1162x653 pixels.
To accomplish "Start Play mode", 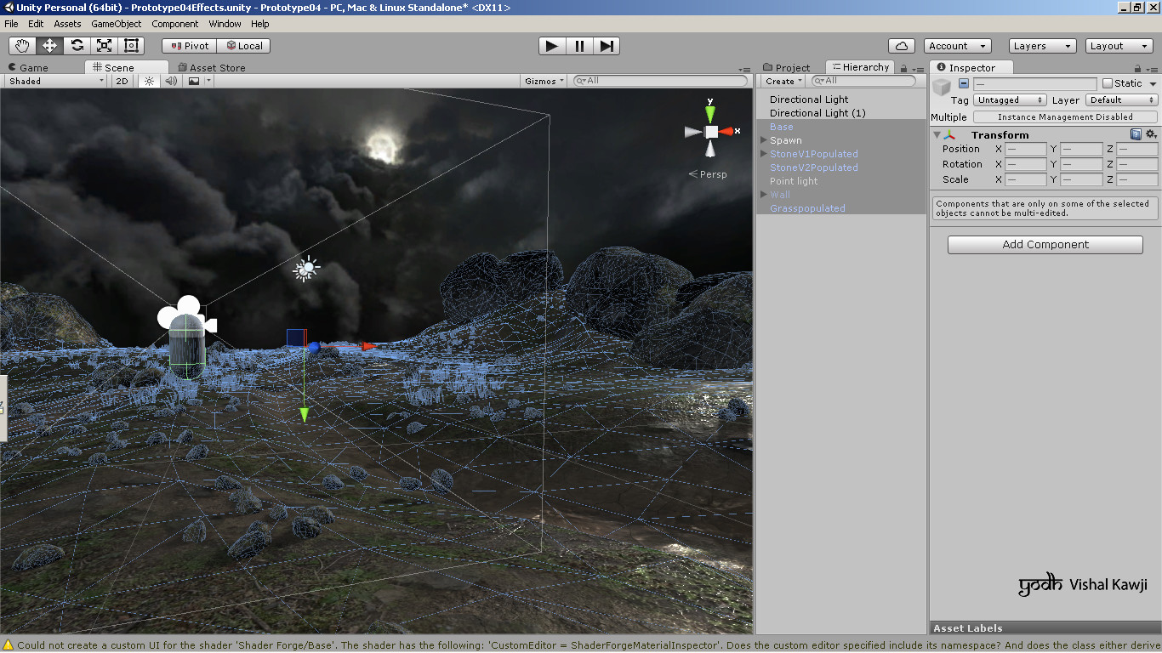I will pos(552,46).
